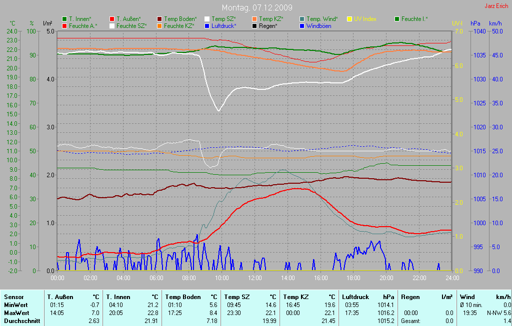The width and height of the screenshot is (512, 326).
Task: Click the Luftdruck table column header
Action: (355, 297)
